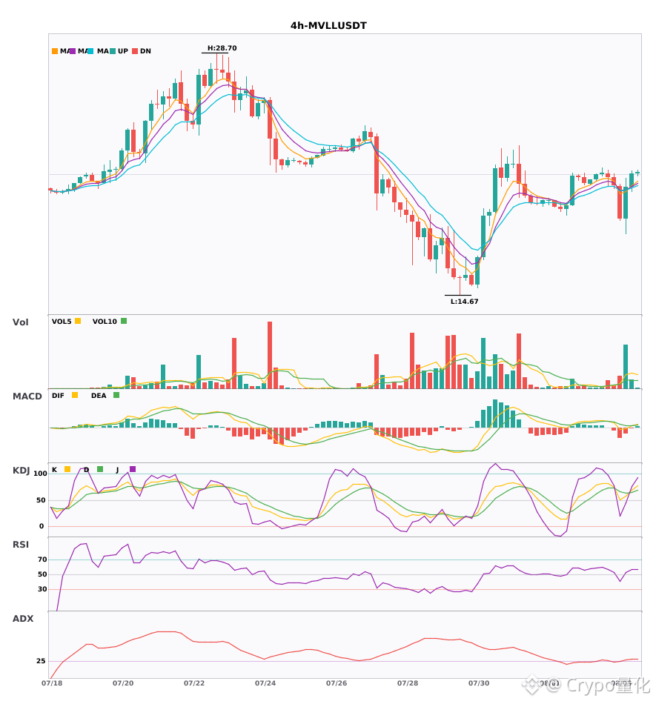Click the 07/30 date tick
The height and width of the screenshot is (704, 656).
coord(479,683)
